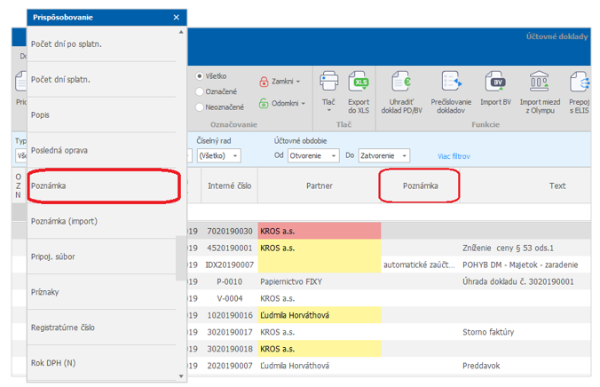Click the red KROS a.s. partner cell
This screenshot has width=600, height=387.
pos(320,231)
